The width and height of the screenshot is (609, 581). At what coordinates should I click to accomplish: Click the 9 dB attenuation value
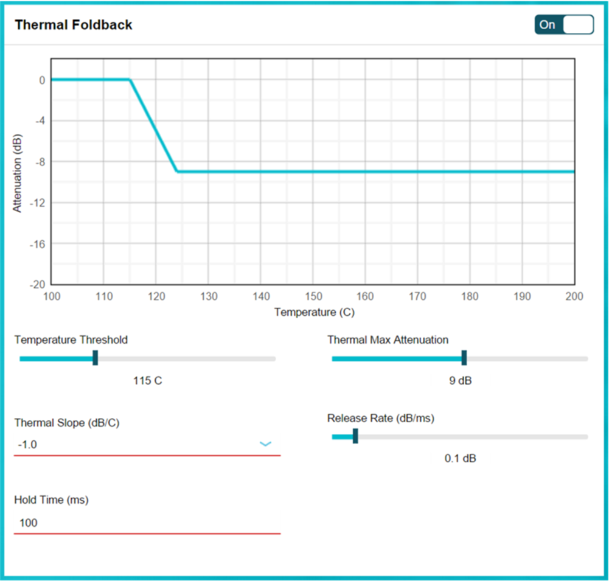[x=460, y=380]
